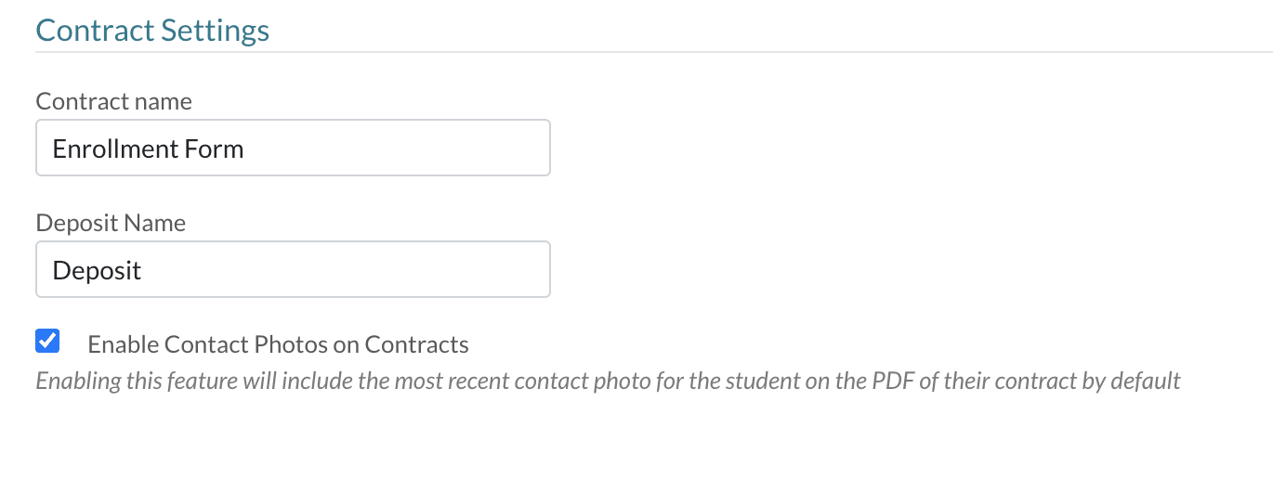This screenshot has height=479, width=1273.
Task: Focus the Deposit Name text box
Action: (293, 270)
